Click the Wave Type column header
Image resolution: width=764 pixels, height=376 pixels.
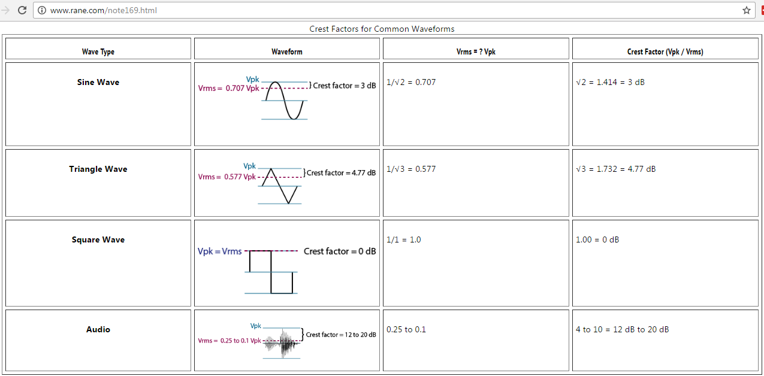click(98, 51)
